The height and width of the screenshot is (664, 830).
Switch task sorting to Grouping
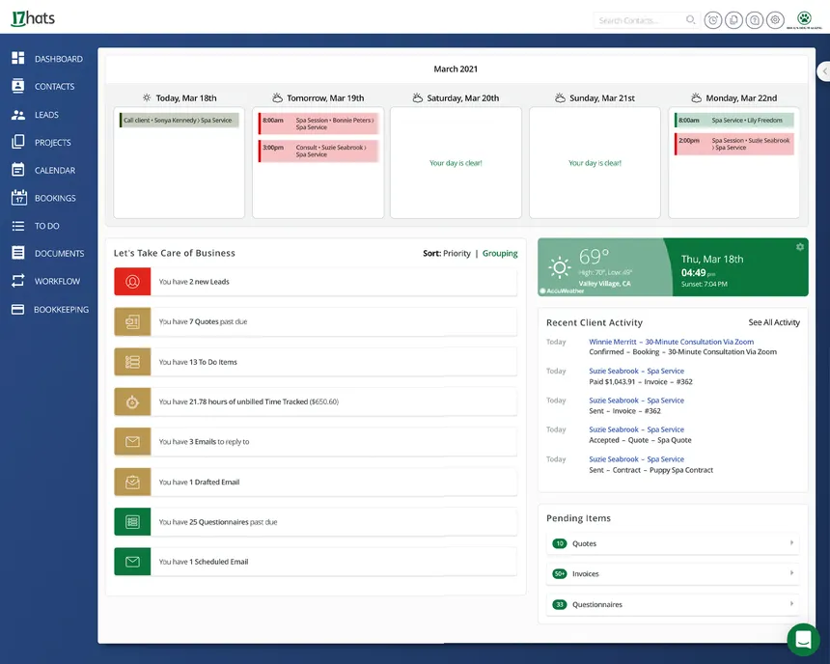click(500, 253)
